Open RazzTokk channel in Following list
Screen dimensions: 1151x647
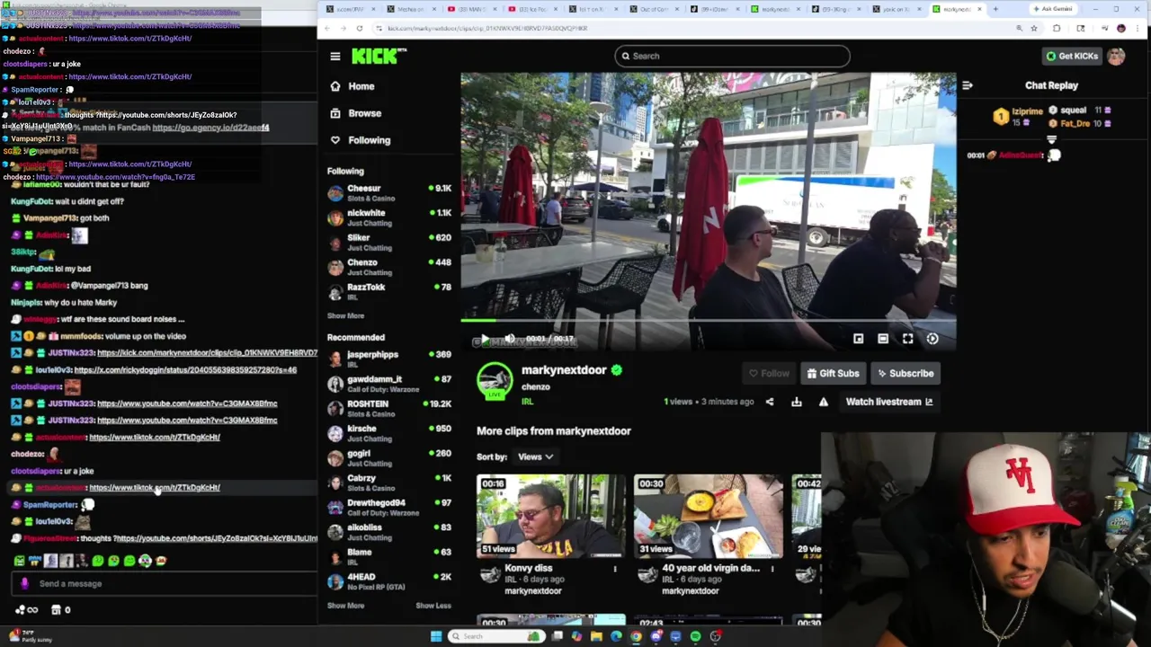click(389, 292)
